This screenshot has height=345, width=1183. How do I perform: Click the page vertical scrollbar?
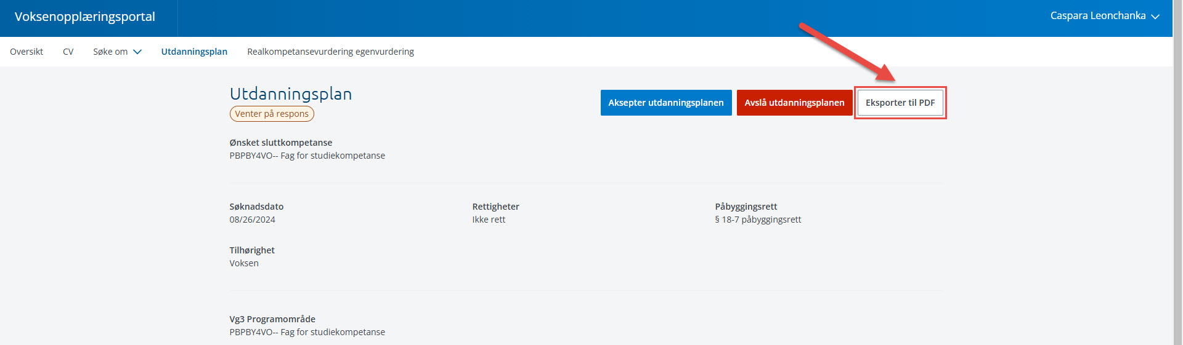(x=1177, y=172)
